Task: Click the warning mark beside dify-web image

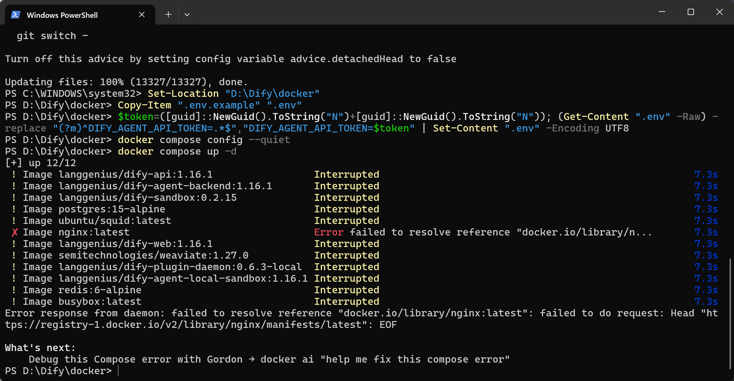Action: [x=14, y=244]
